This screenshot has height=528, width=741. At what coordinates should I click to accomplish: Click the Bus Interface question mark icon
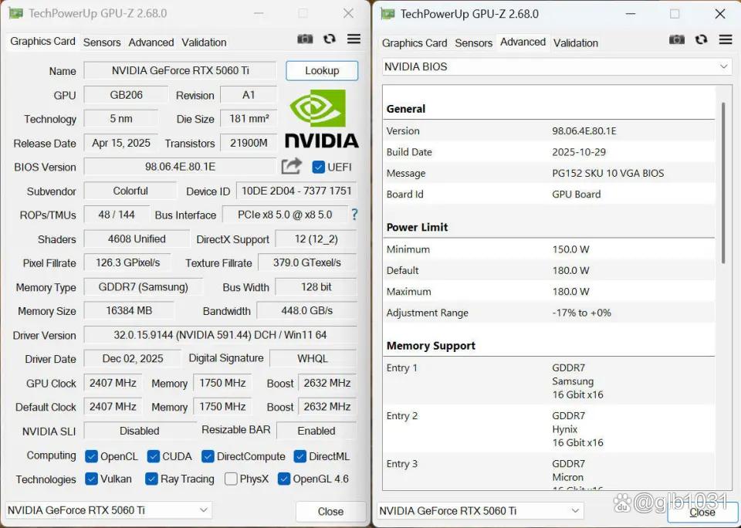(x=354, y=215)
